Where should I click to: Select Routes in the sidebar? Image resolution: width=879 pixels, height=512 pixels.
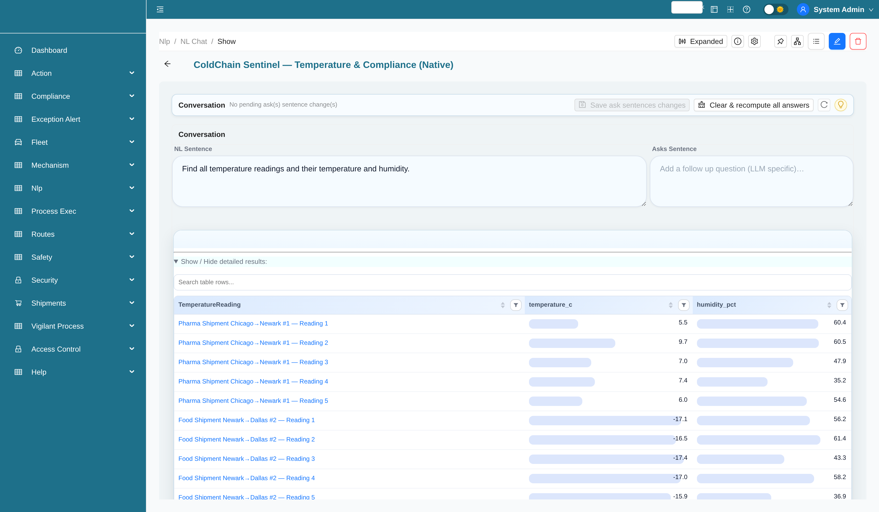[x=73, y=234]
